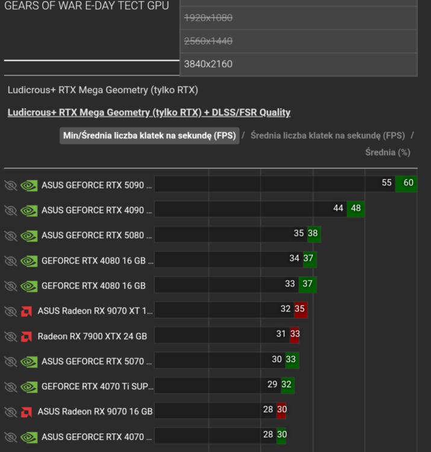Image resolution: width=431 pixels, height=452 pixels.
Task: Hide the ASUS GeForce RTX 5070 row
Action: [11, 362]
